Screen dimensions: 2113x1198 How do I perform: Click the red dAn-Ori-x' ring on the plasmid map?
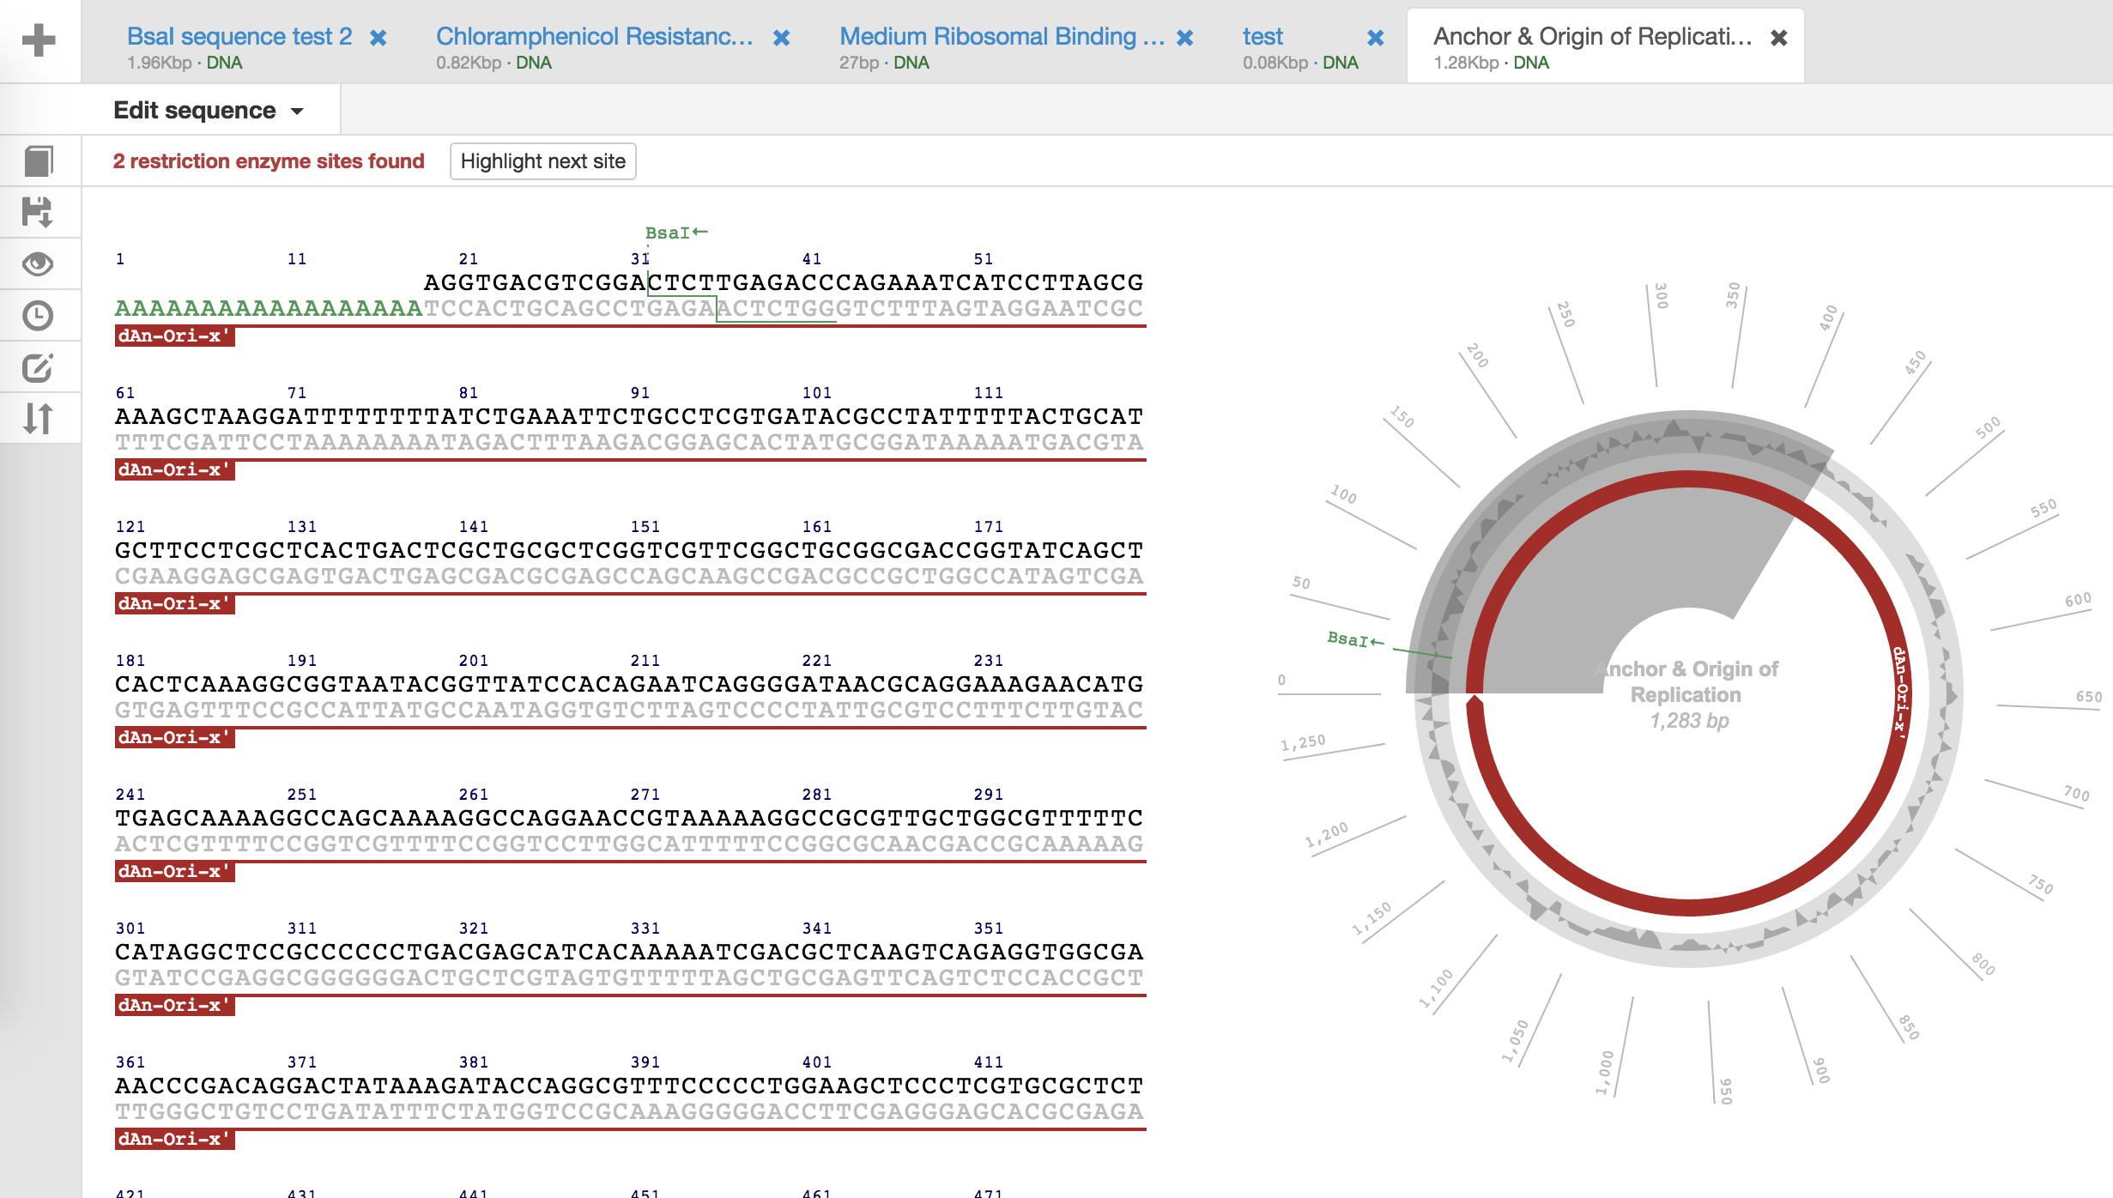[x=1688, y=907]
